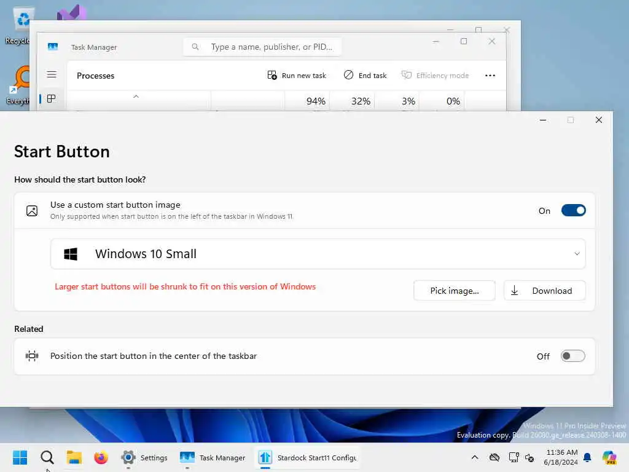This screenshot has height=472, width=629.
Task: Click the cloud sync off tray icon
Action: (494, 457)
